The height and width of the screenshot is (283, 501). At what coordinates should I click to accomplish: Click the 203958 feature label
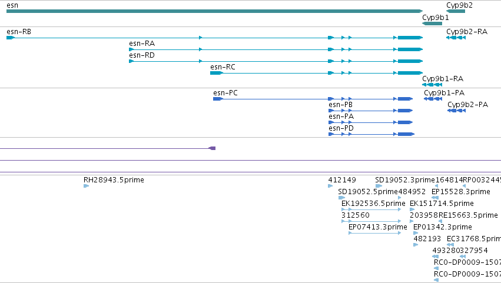point(424,215)
